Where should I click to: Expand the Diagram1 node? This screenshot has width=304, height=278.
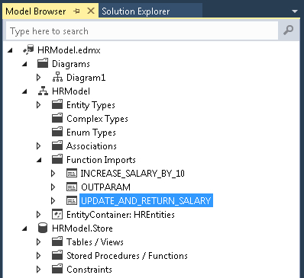tap(39, 77)
